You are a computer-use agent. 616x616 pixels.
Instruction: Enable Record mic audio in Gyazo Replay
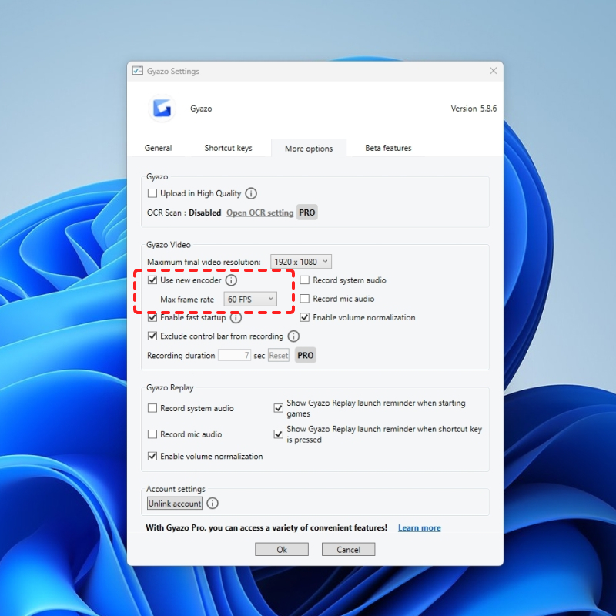pyautogui.click(x=152, y=434)
